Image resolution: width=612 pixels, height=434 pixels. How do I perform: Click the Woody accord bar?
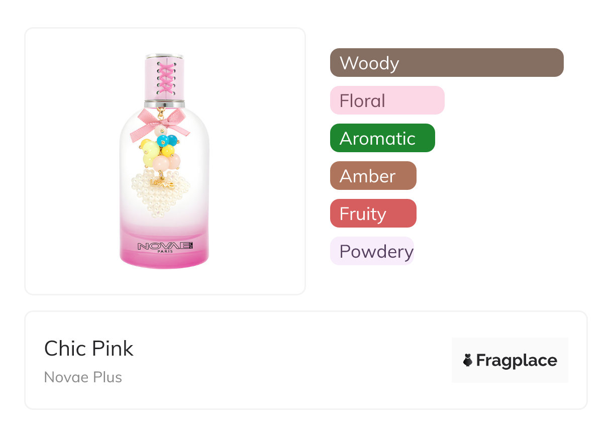446,63
